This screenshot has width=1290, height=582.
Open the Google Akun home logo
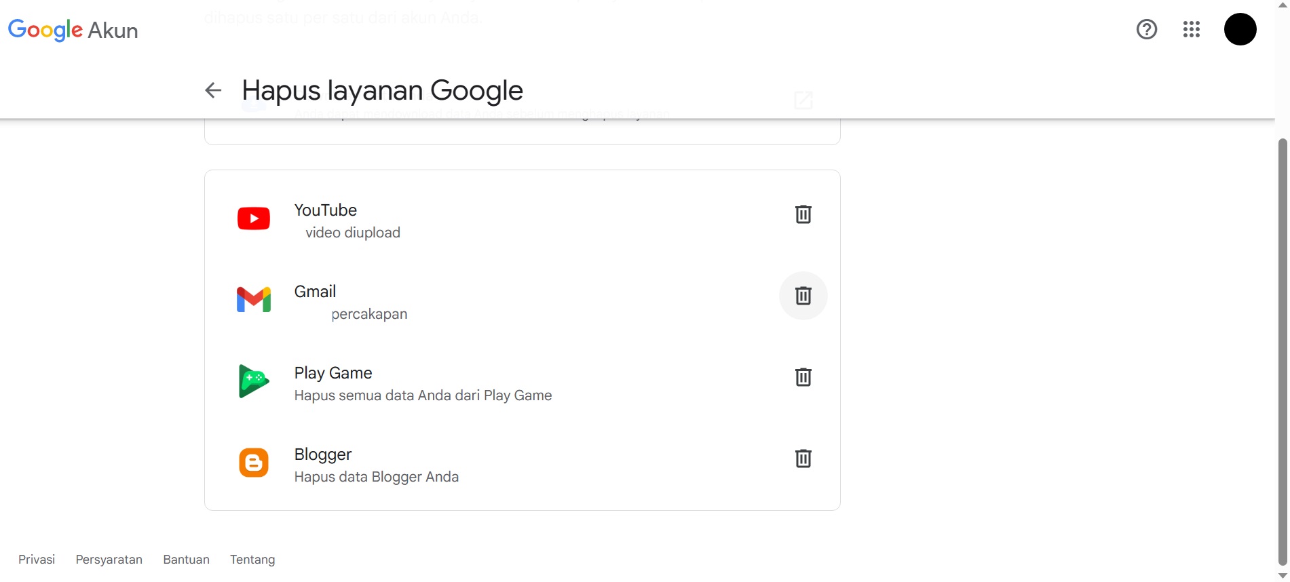click(x=73, y=30)
